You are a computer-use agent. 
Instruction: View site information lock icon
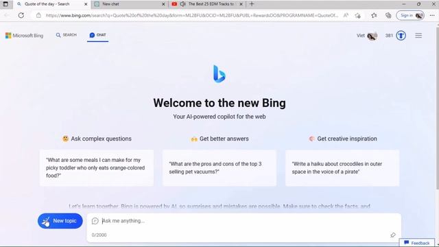coord(38,15)
